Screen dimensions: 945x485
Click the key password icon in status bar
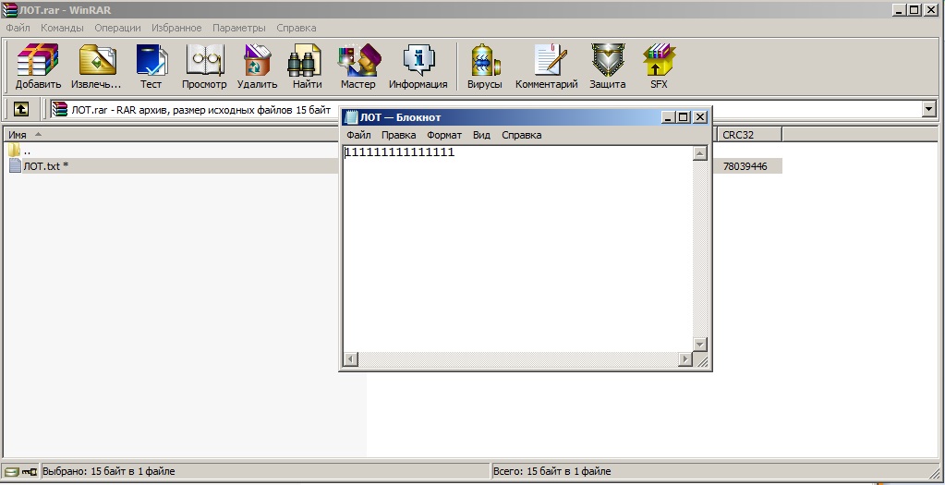click(x=29, y=471)
